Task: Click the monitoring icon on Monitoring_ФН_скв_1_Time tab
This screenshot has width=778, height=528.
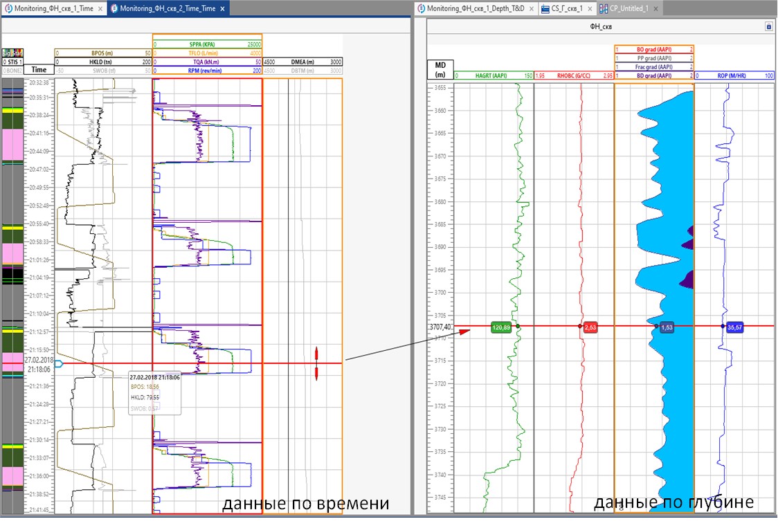Action: 8,8
